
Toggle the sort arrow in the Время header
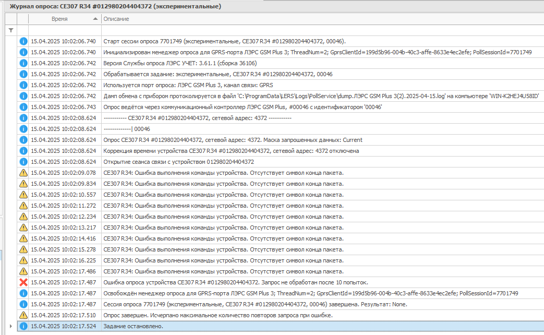[x=95, y=19]
